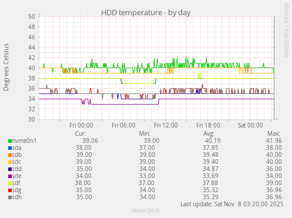
Task: Click the gray sdh legend color swatch
Action: pos(10,197)
